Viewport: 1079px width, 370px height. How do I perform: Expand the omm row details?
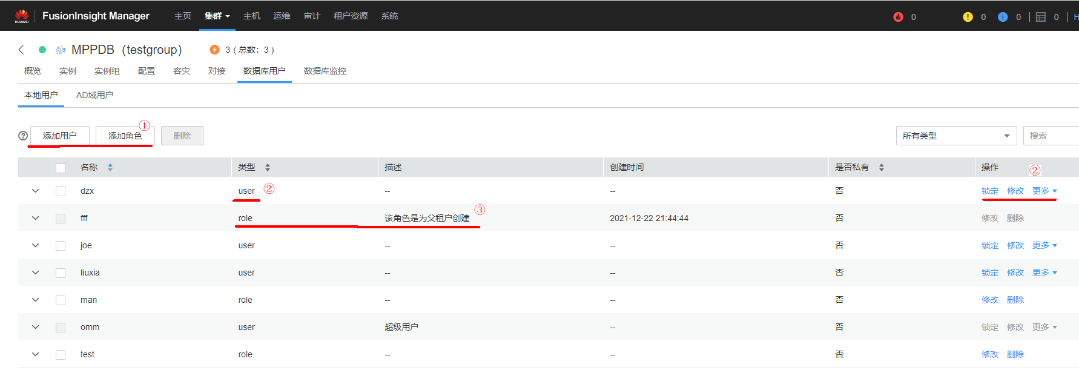tap(36, 327)
